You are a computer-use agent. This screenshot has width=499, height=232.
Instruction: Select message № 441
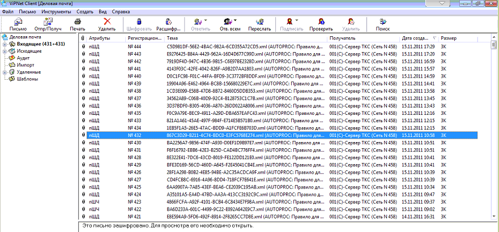pyautogui.click(x=279, y=68)
